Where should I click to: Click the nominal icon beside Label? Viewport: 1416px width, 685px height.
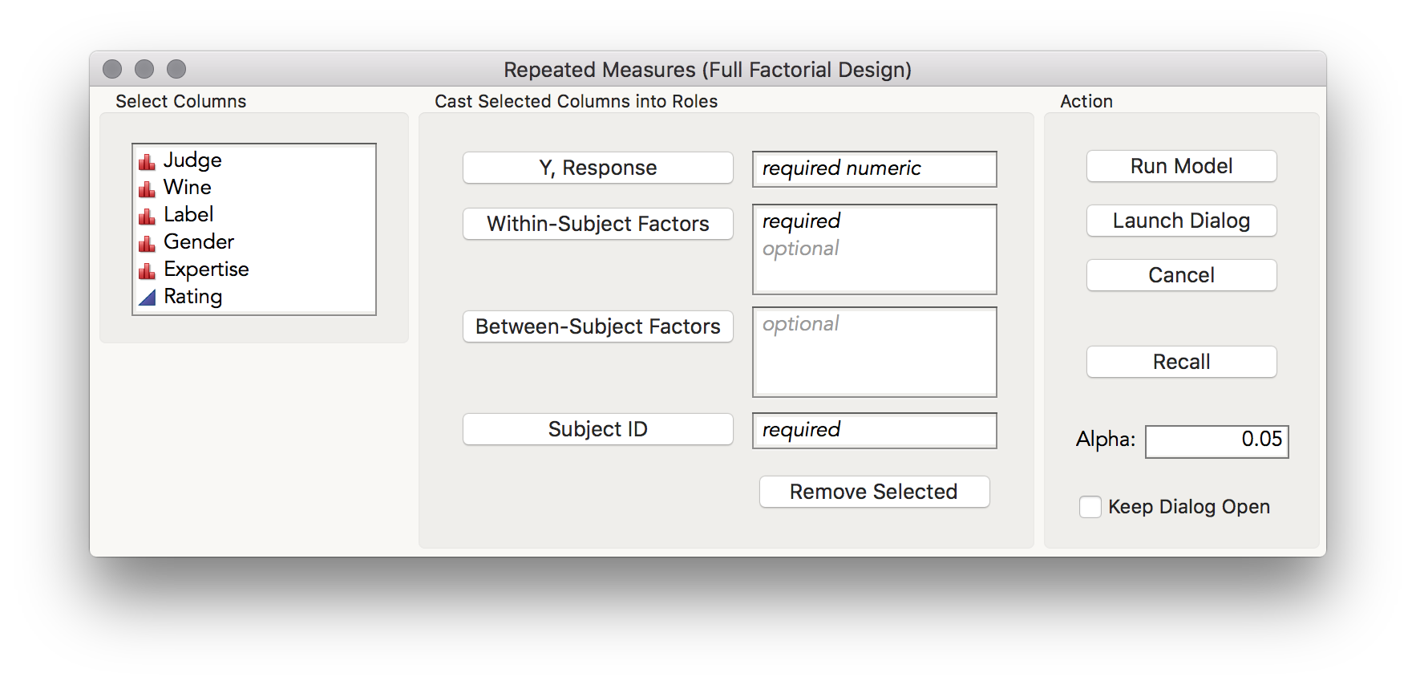(147, 216)
